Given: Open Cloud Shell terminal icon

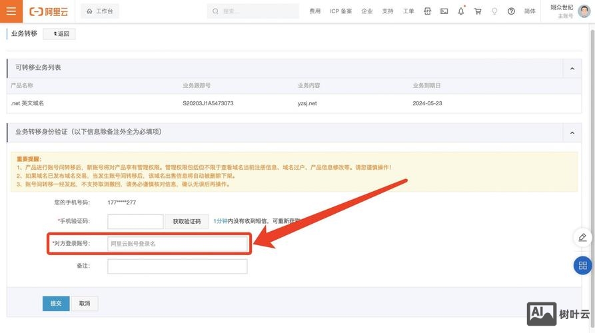Looking at the screenshot, I should coord(444,11).
